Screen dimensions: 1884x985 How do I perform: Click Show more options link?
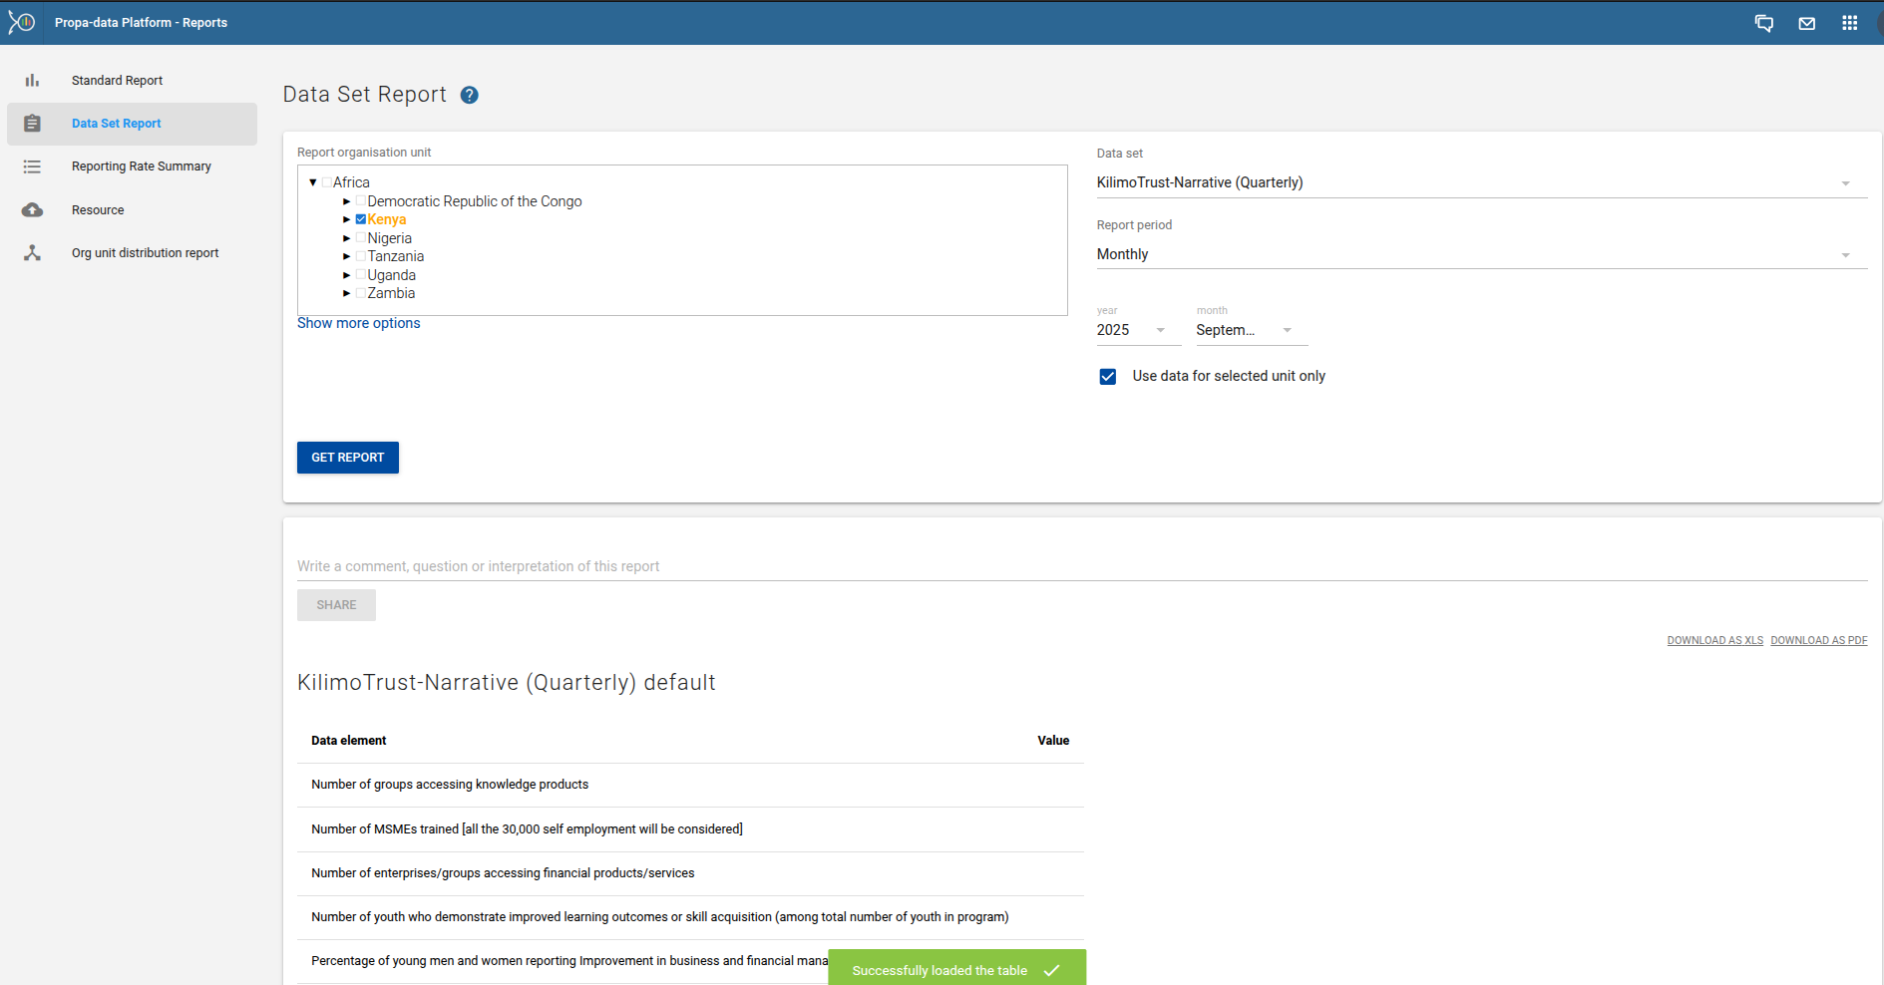(358, 323)
